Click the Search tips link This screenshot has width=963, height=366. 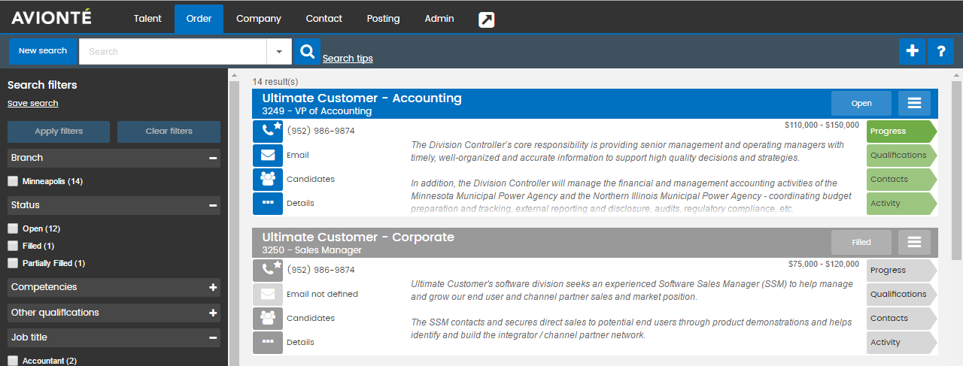(x=348, y=58)
